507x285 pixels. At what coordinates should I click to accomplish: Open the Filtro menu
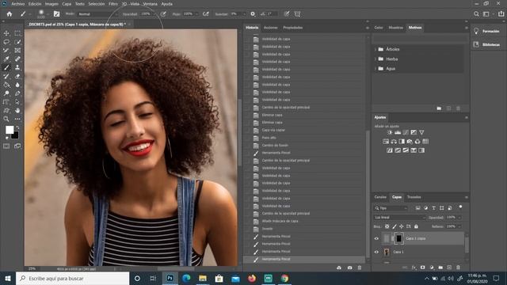113,4
